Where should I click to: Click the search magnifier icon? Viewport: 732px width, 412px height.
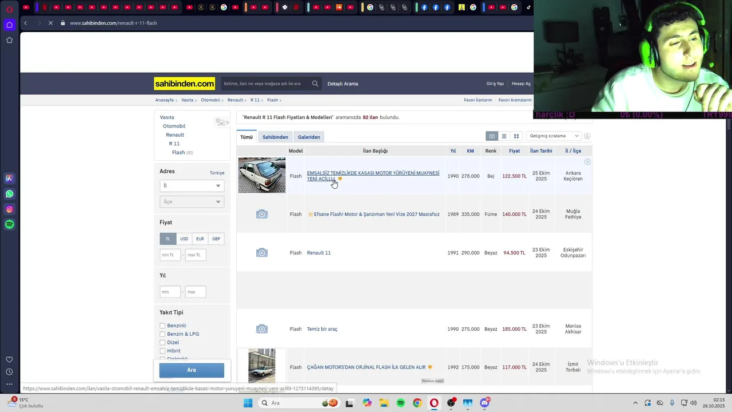[315, 84]
